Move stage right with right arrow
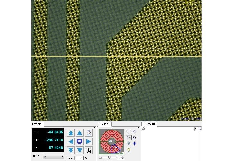 (x=88, y=141)
